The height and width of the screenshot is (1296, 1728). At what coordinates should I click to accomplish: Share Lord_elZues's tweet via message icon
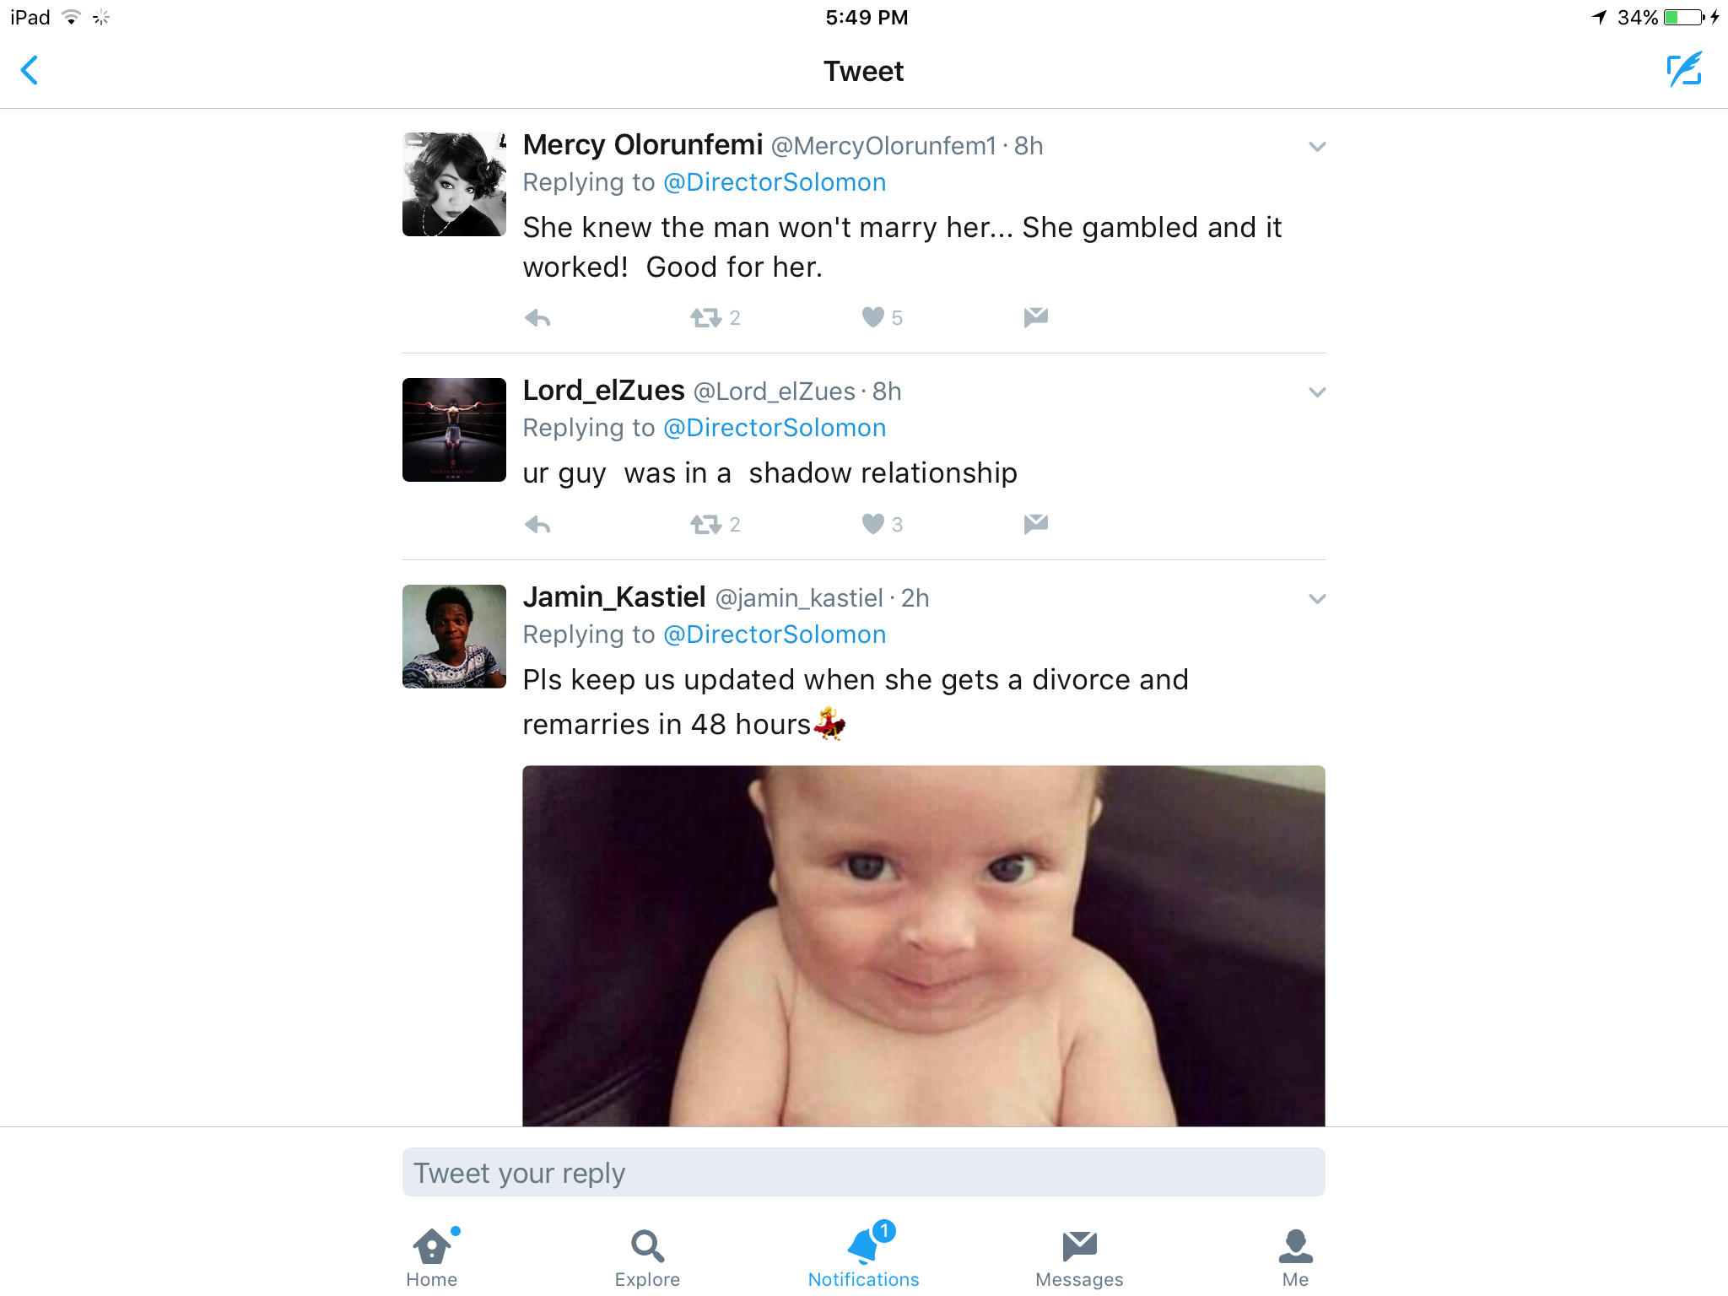(1035, 524)
